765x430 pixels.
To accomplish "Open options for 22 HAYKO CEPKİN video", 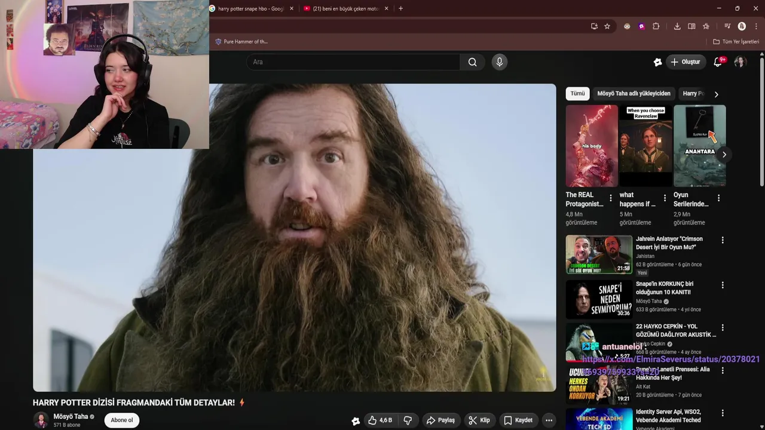I will [723, 328].
